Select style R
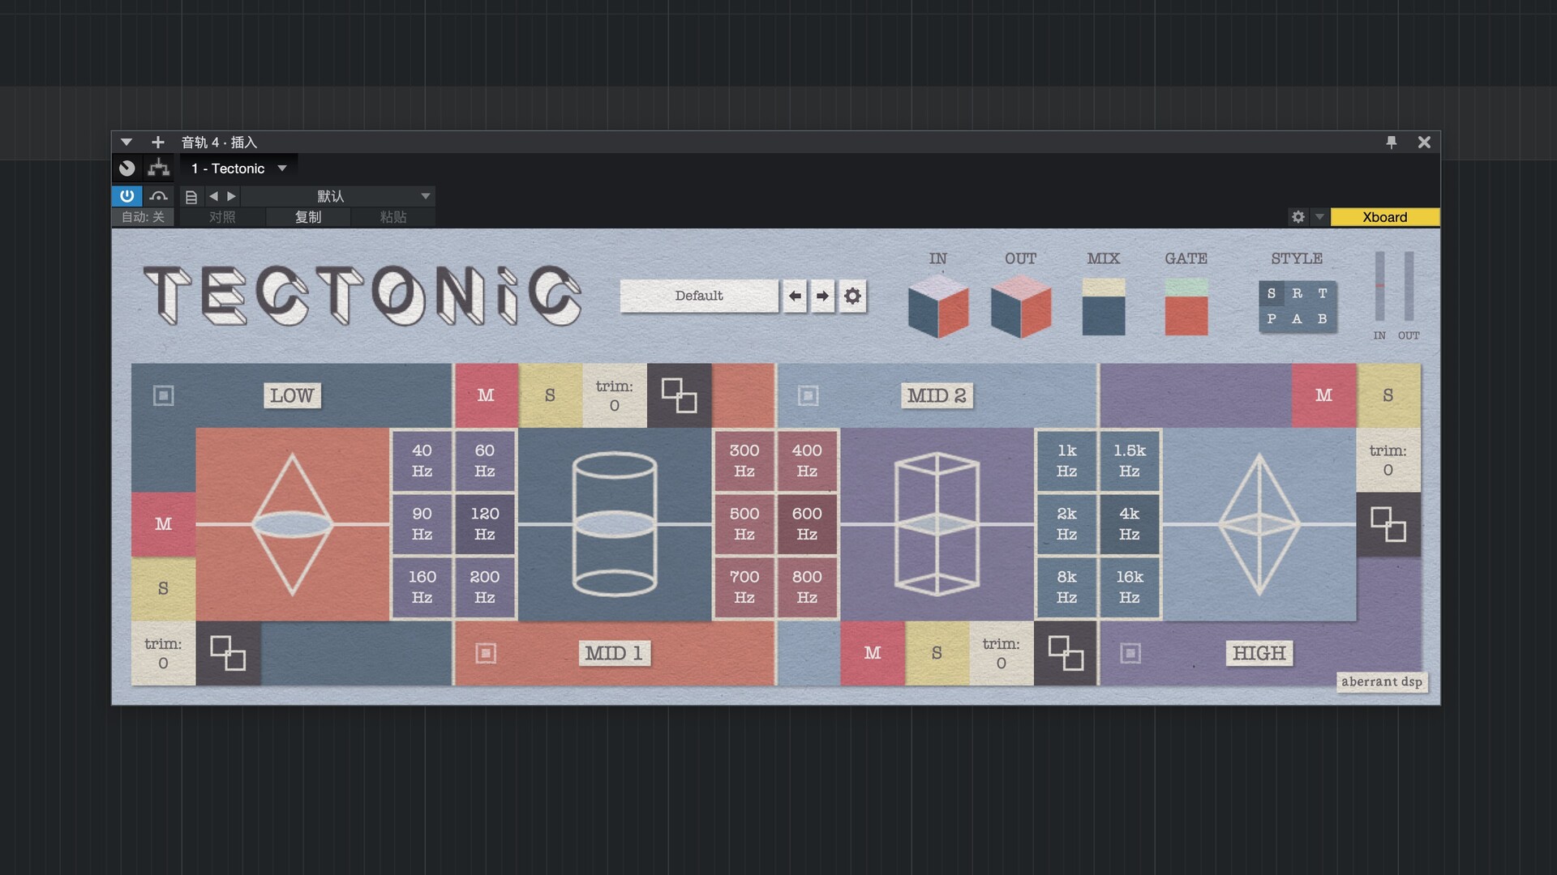The width and height of the screenshot is (1557, 875). [x=1297, y=293]
